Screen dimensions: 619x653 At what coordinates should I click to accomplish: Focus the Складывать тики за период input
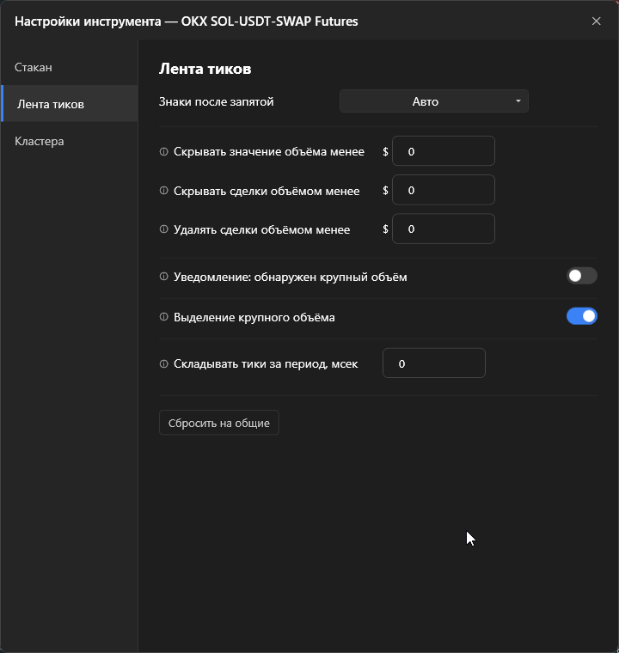434,363
